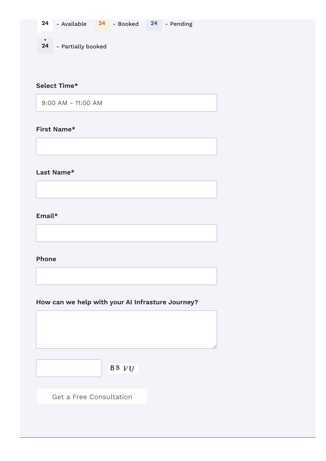The width and height of the screenshot is (326, 461).
Task: Click the B8VU captcha image
Action: pos(123,368)
